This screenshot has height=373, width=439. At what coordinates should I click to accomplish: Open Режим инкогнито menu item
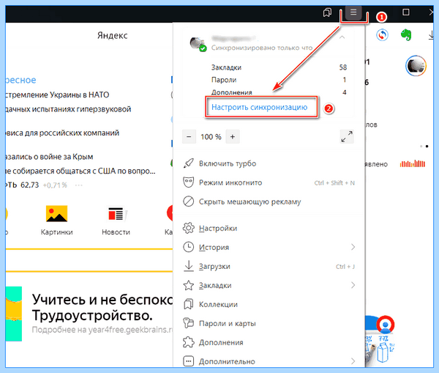269,183
